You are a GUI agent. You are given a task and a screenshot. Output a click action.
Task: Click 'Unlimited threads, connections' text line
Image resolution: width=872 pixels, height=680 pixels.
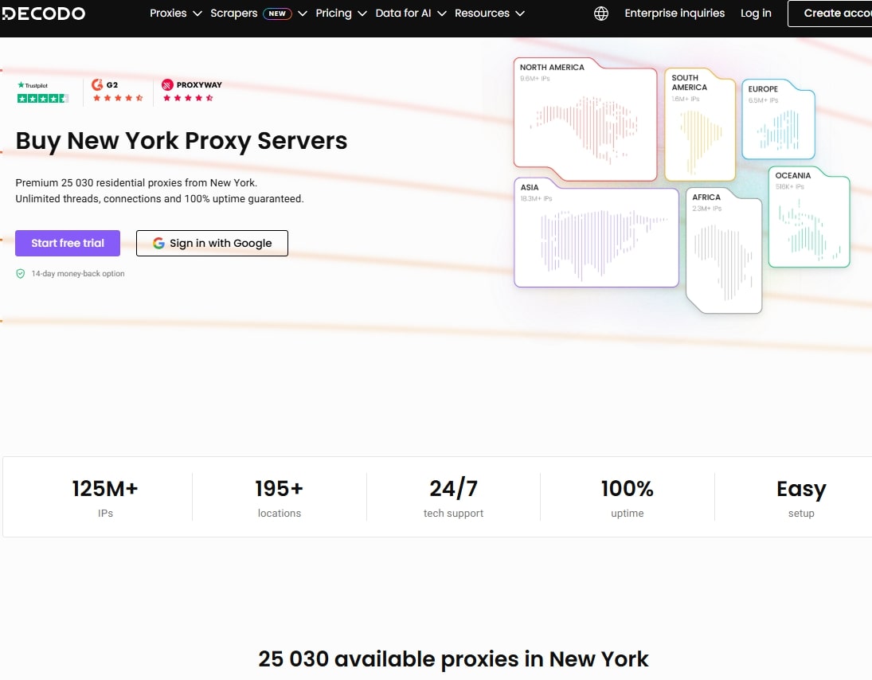(x=159, y=199)
